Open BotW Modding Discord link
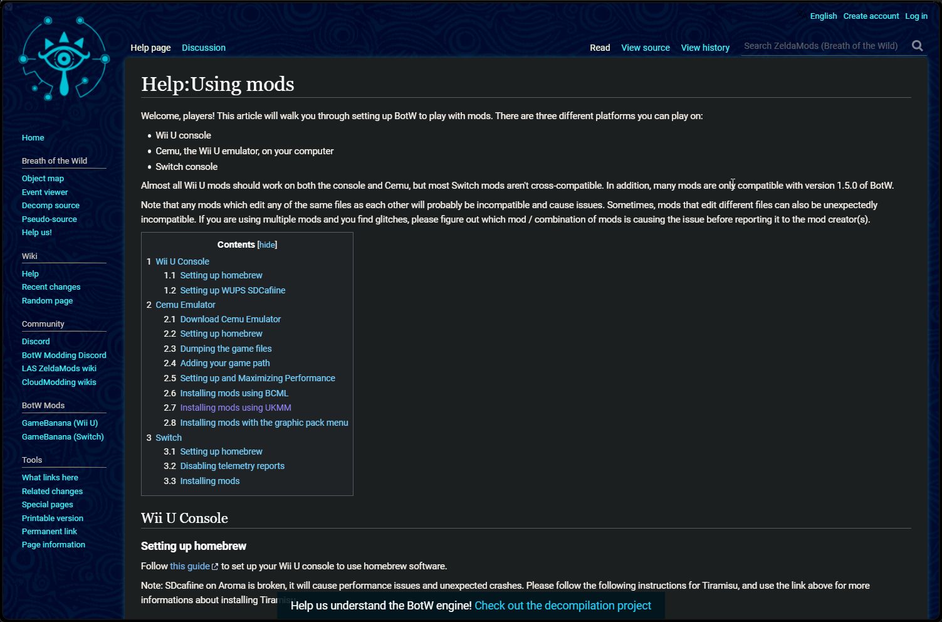This screenshot has height=622, width=942. click(x=64, y=356)
